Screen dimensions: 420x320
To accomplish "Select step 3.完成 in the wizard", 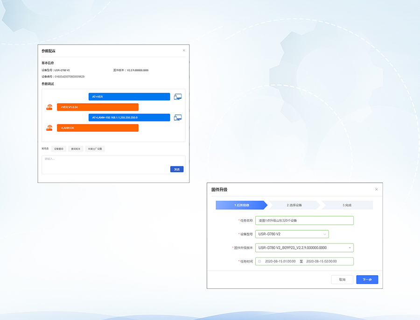I will (x=347, y=205).
